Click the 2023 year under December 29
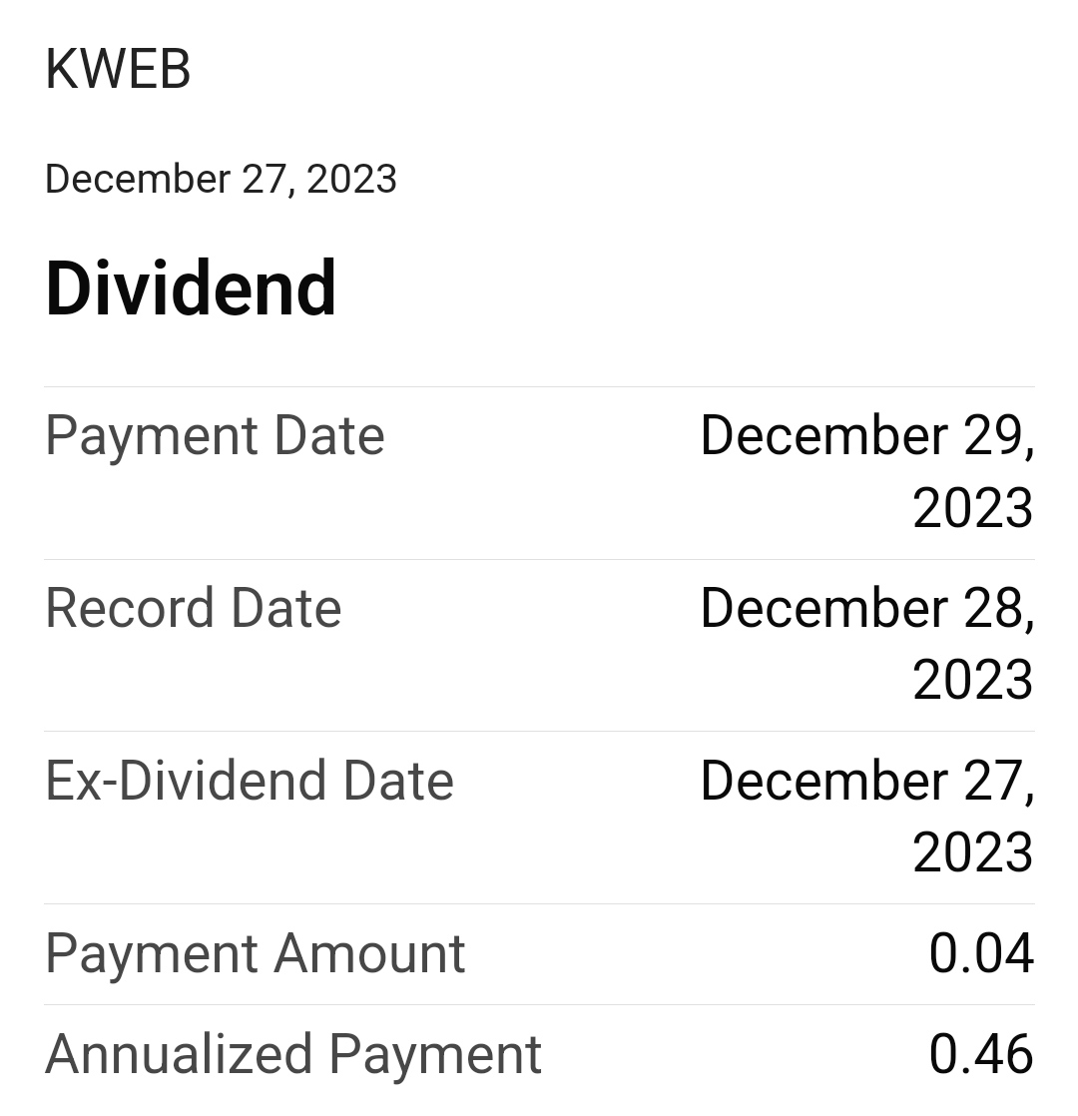Screen dimensions: 1078x1116 (972, 508)
